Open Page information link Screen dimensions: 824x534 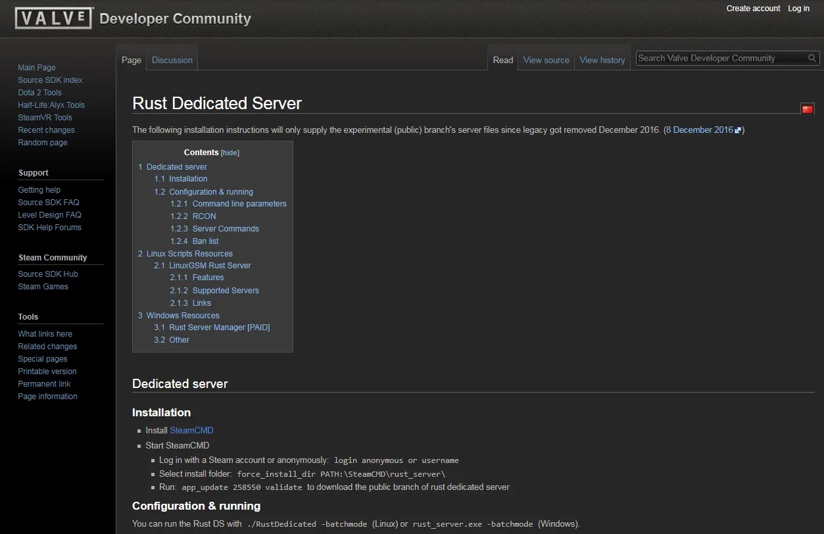[47, 397]
